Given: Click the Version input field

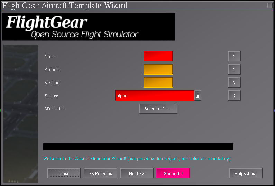Looking at the screenshot, I should pos(158,82).
